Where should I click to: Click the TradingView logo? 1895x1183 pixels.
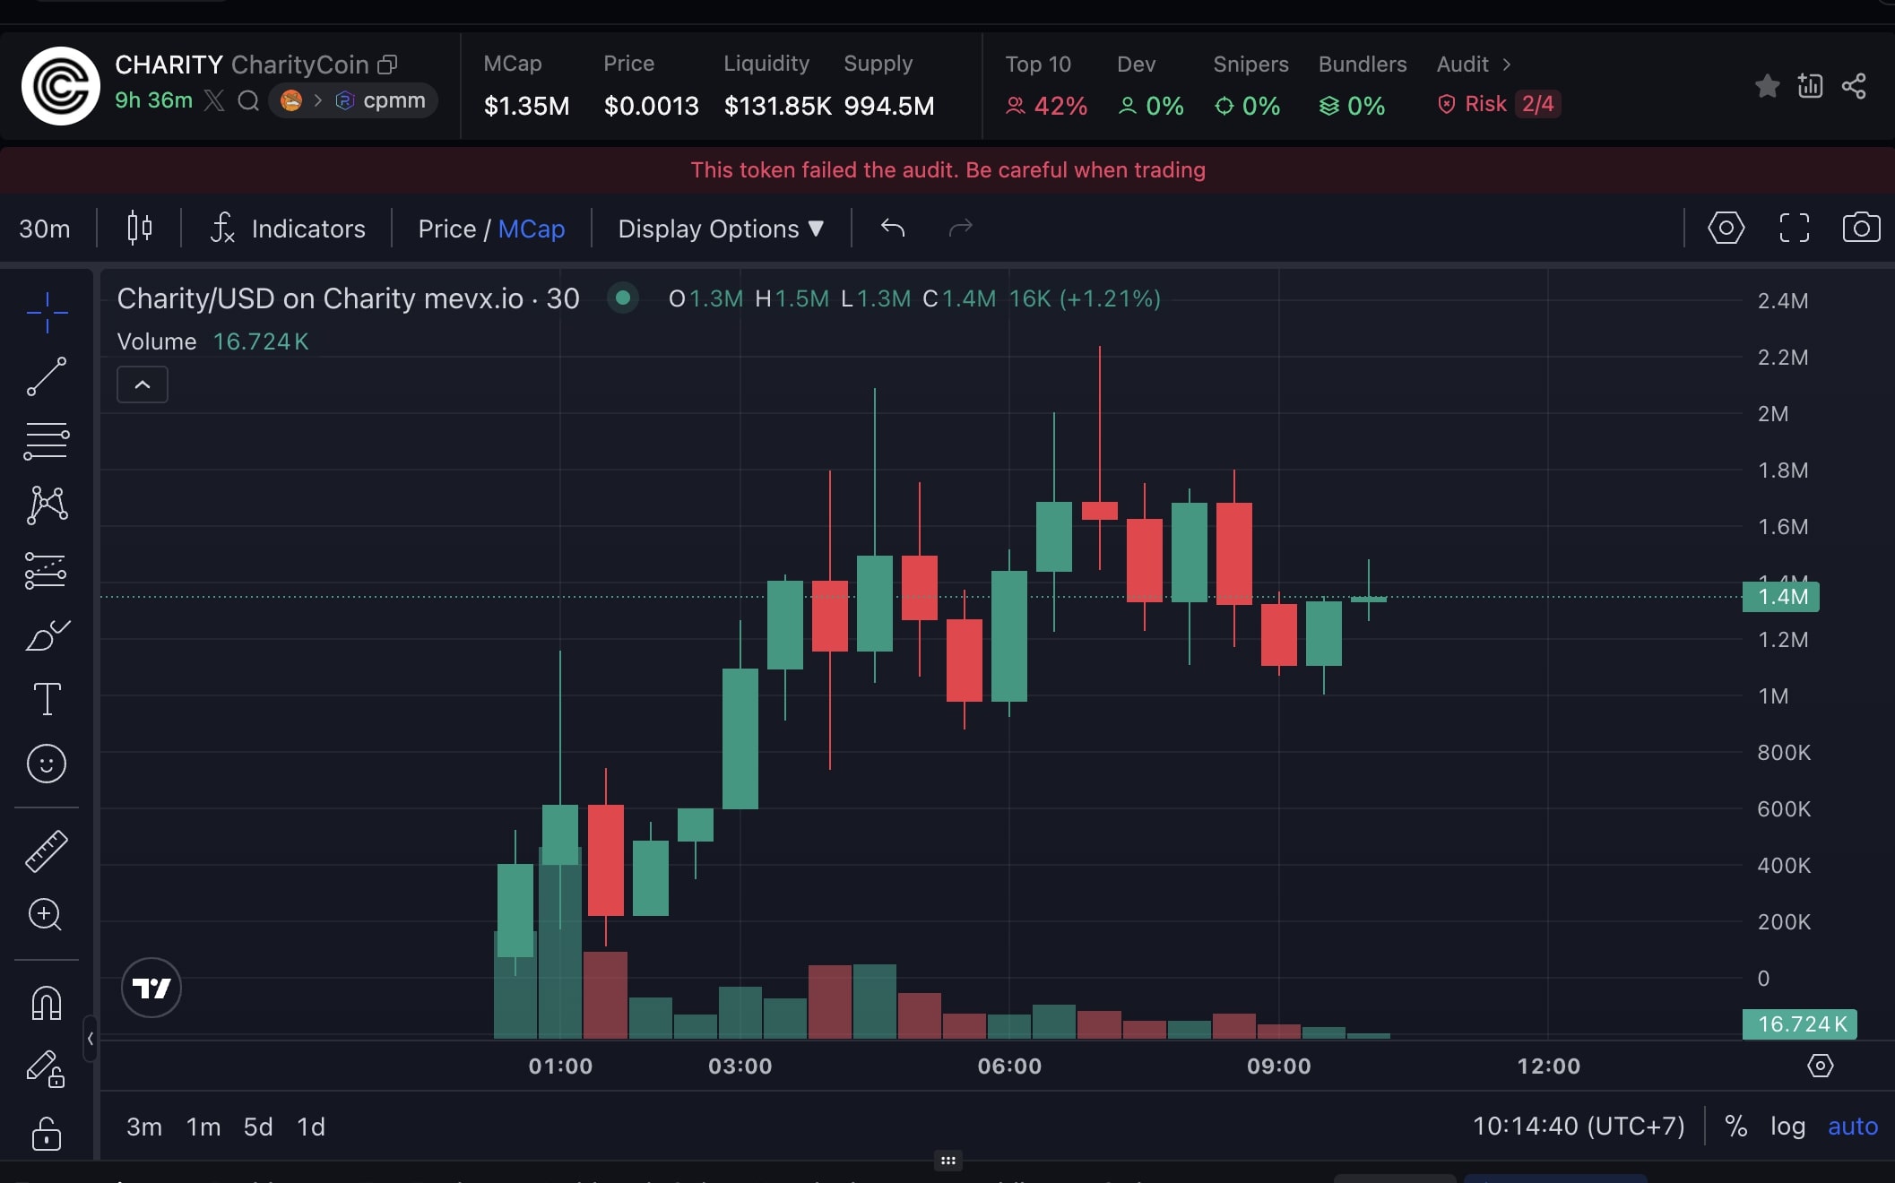pos(151,988)
